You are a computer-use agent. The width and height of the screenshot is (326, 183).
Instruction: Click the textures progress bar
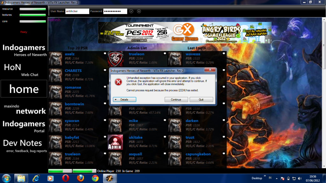pos(33,15)
